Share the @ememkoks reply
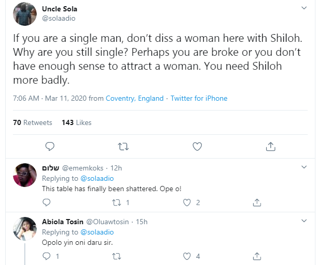The width and height of the screenshot is (317, 265). pyautogui.click(x=256, y=202)
